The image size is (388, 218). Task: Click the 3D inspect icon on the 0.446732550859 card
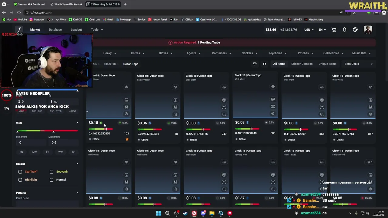[x=126, y=107]
